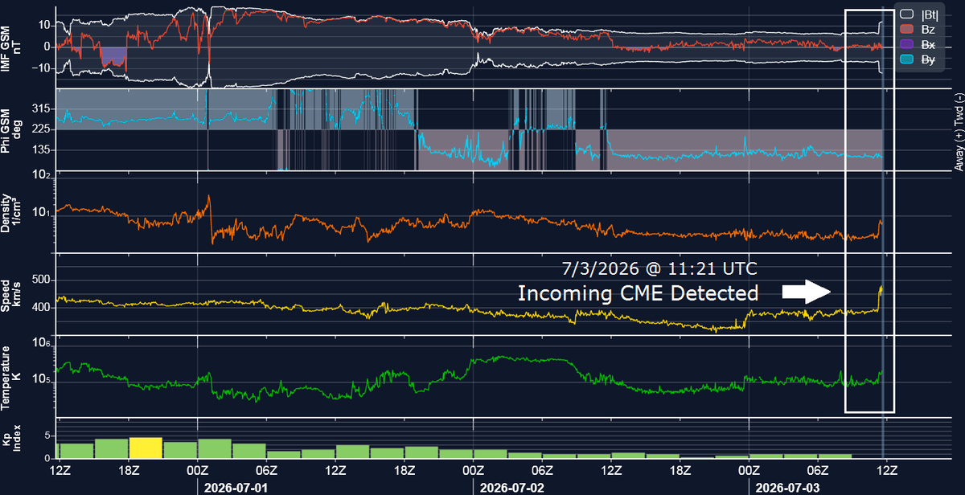Click the white |Bt| legend swatch
The width and height of the screenshot is (965, 495).
(x=906, y=14)
